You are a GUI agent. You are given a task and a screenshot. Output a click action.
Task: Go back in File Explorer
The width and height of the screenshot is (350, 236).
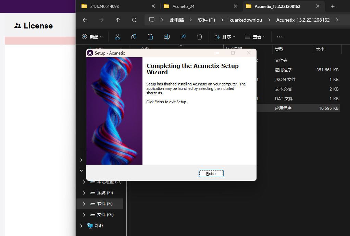coord(85,20)
